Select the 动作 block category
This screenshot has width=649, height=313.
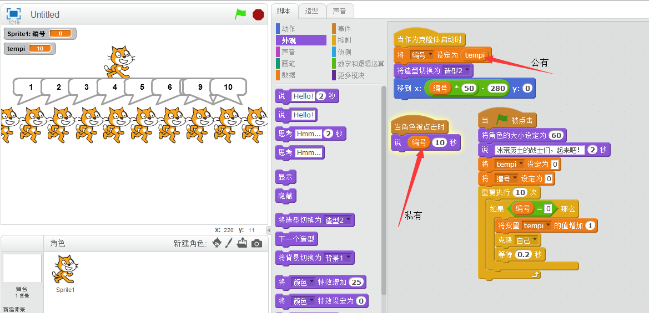289,28
